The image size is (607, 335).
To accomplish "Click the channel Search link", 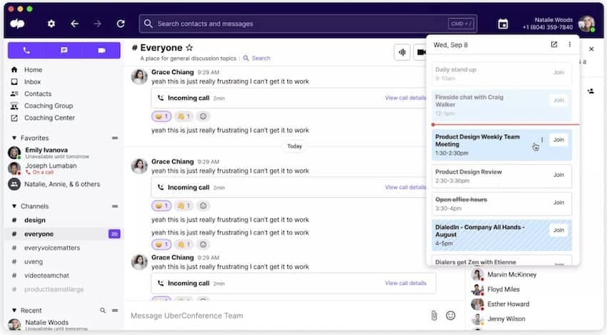I will (256, 58).
